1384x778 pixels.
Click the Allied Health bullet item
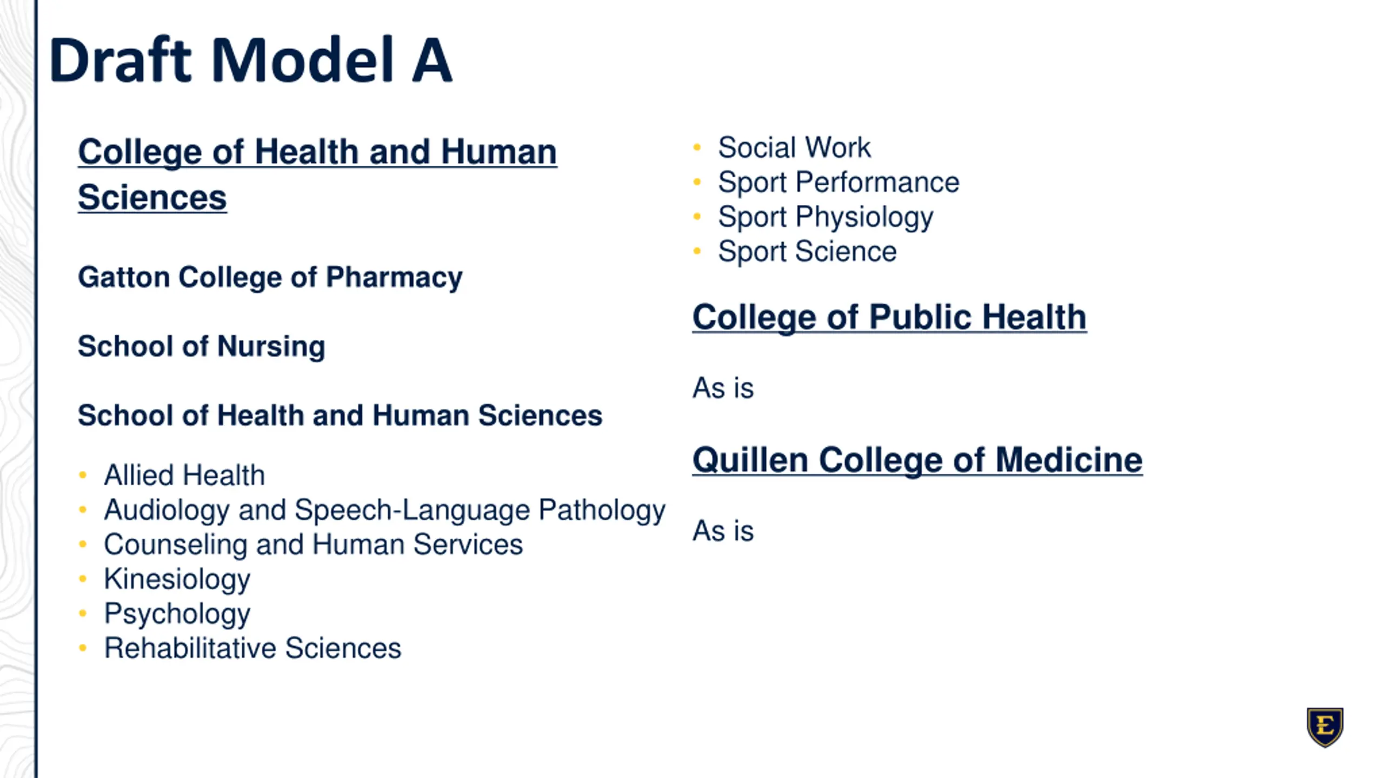[x=184, y=475]
